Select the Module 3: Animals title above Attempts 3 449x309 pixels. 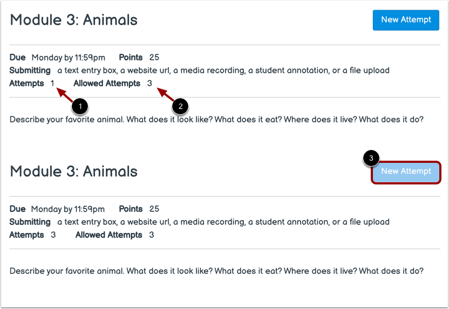[x=74, y=171]
